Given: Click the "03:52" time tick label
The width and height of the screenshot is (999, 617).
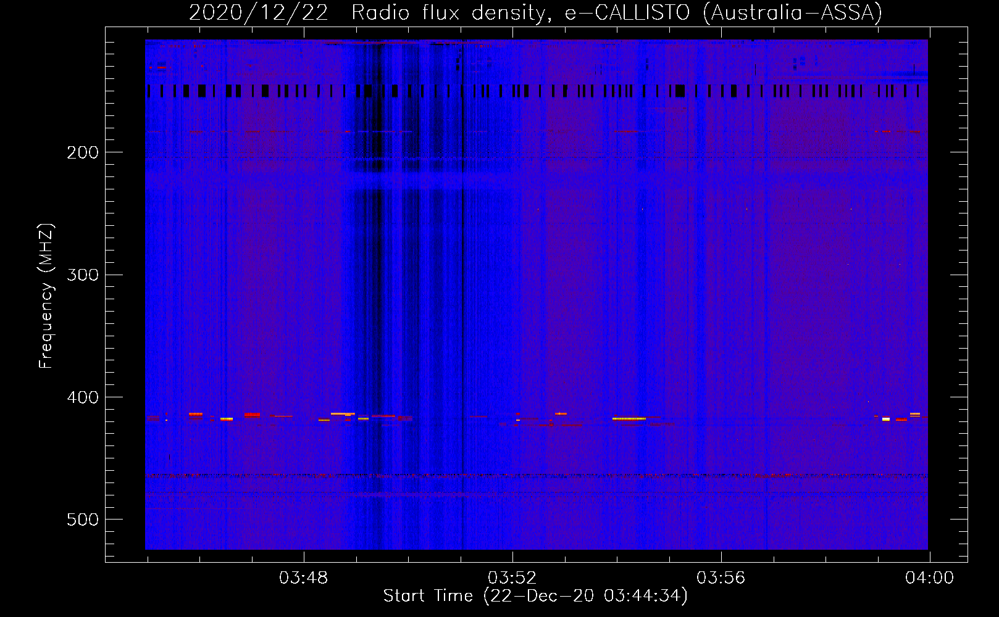Looking at the screenshot, I should 512,578.
